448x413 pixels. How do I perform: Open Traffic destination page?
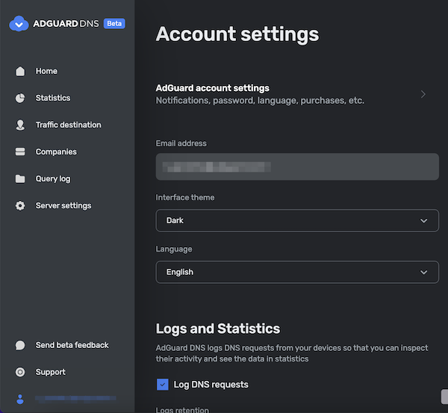68,125
